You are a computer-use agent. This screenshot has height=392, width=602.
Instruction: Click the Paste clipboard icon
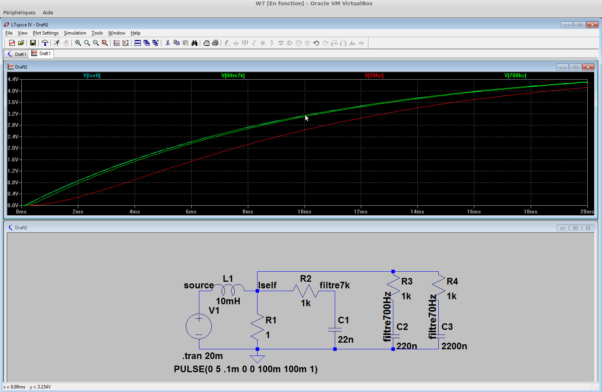tap(185, 43)
